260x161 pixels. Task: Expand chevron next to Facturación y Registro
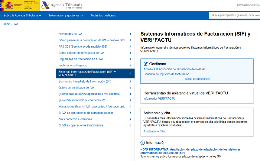coord(130,65)
